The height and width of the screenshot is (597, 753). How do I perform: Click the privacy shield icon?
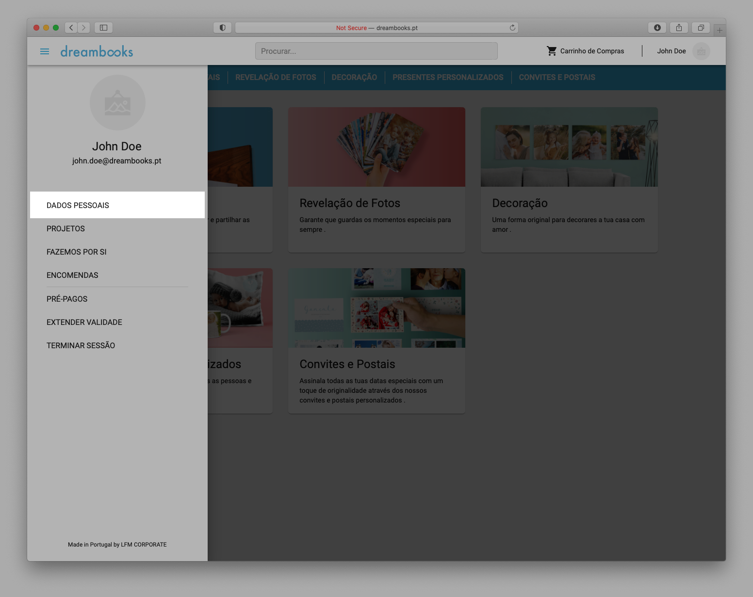pos(222,28)
